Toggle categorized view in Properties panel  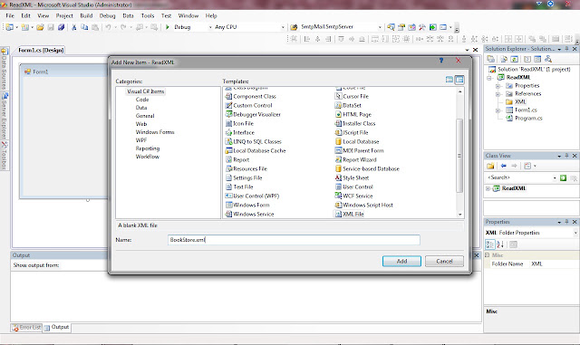(489, 244)
